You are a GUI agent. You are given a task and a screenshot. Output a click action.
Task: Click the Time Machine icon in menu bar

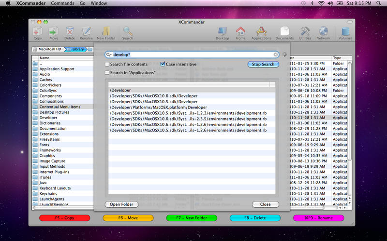point(303,3)
